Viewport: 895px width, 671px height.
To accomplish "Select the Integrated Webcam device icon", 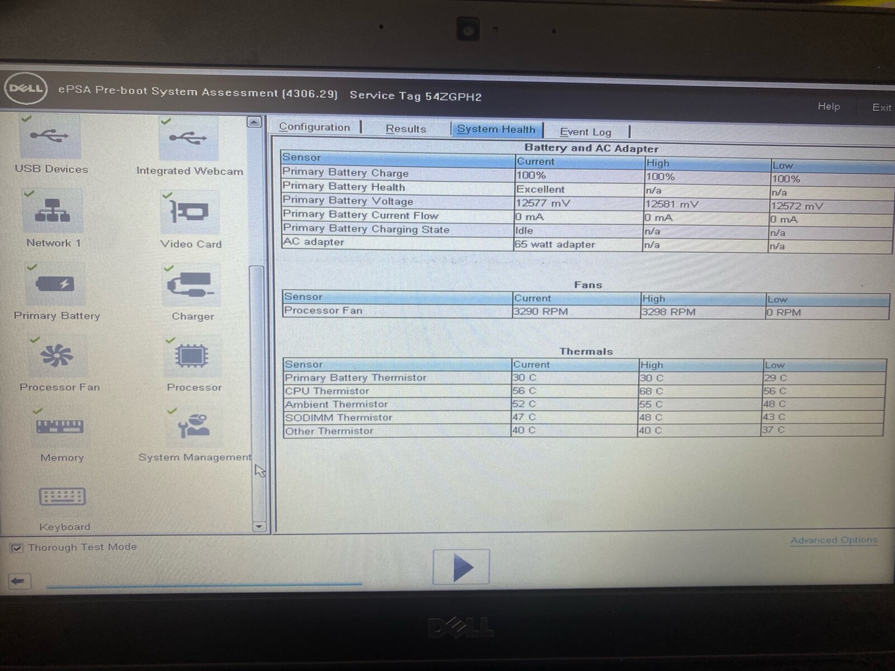I will (189, 139).
